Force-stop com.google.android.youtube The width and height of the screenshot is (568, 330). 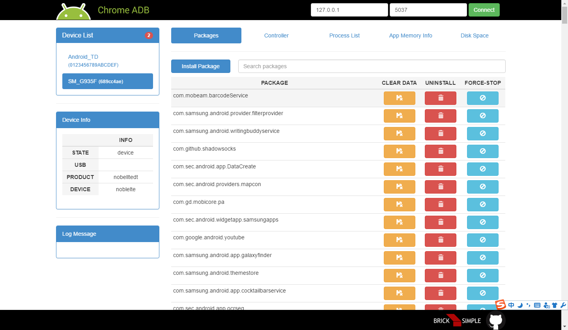tap(482, 240)
